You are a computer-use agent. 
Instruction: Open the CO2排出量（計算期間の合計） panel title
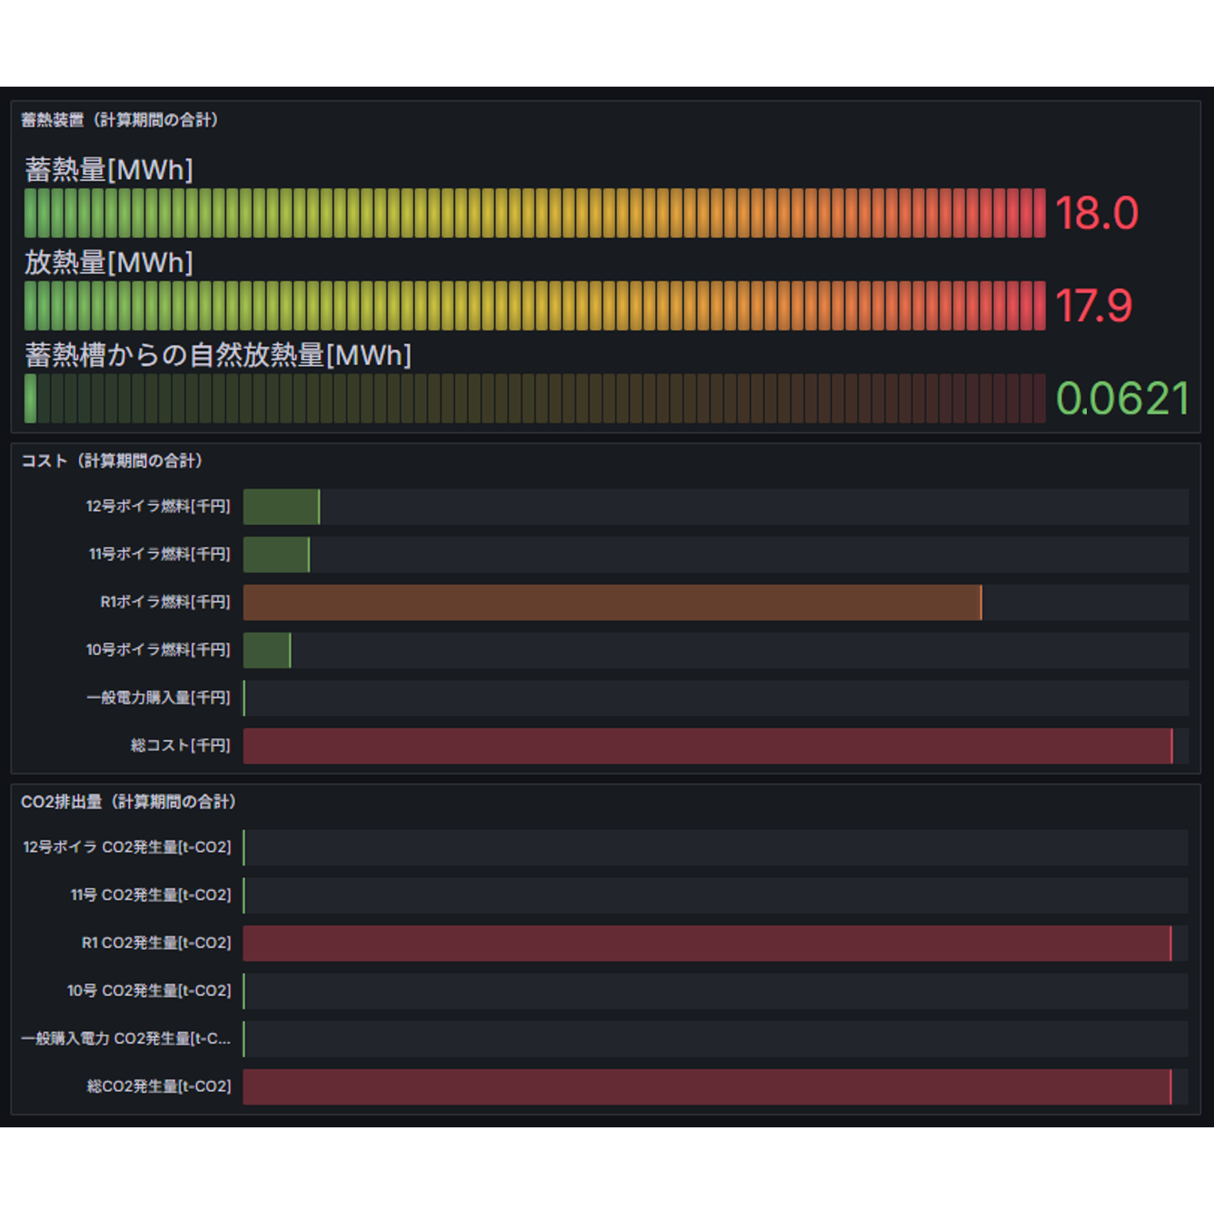(x=128, y=802)
